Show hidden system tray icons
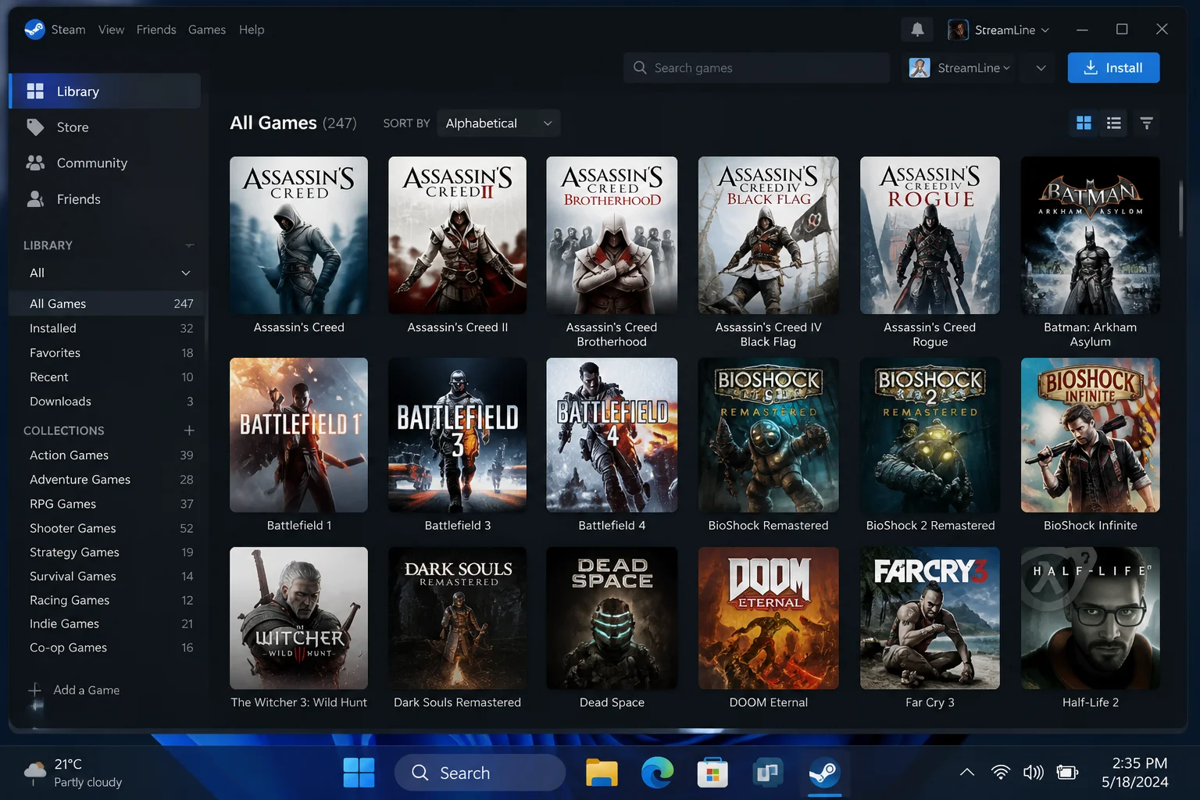 pyautogui.click(x=966, y=773)
